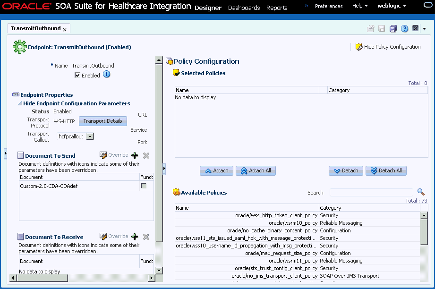Click the Selected Policies shield icon

[x=176, y=73]
